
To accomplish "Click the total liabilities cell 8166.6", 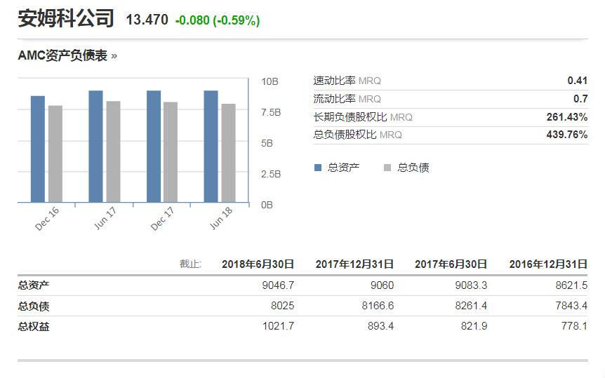I will pos(378,306).
